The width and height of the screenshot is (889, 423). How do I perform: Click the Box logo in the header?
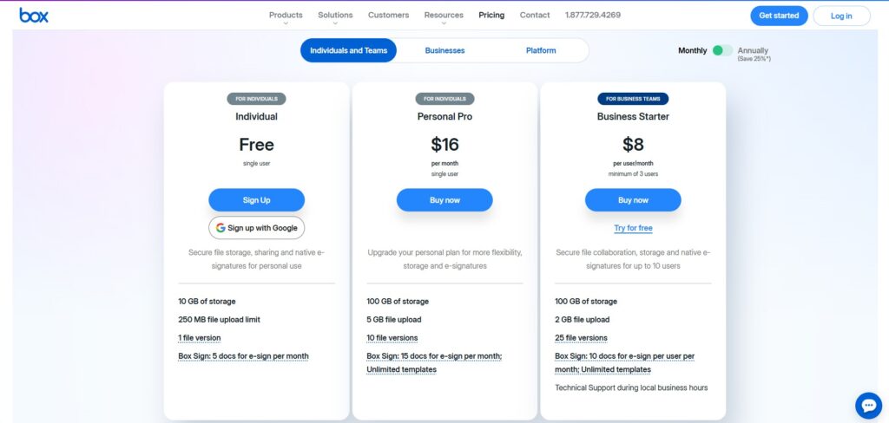point(34,16)
